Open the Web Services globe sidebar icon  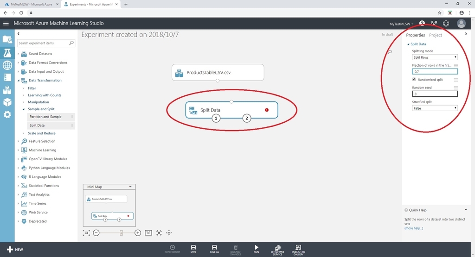[x=7, y=65]
